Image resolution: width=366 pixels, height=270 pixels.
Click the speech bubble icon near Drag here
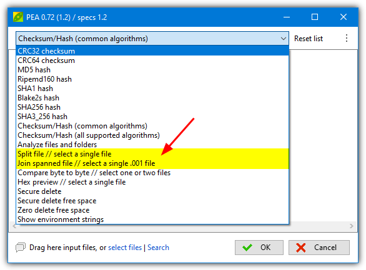pyautogui.click(x=21, y=247)
